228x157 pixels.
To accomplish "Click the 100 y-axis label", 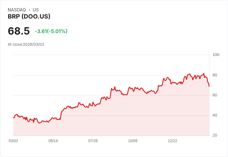I will click(216, 55).
